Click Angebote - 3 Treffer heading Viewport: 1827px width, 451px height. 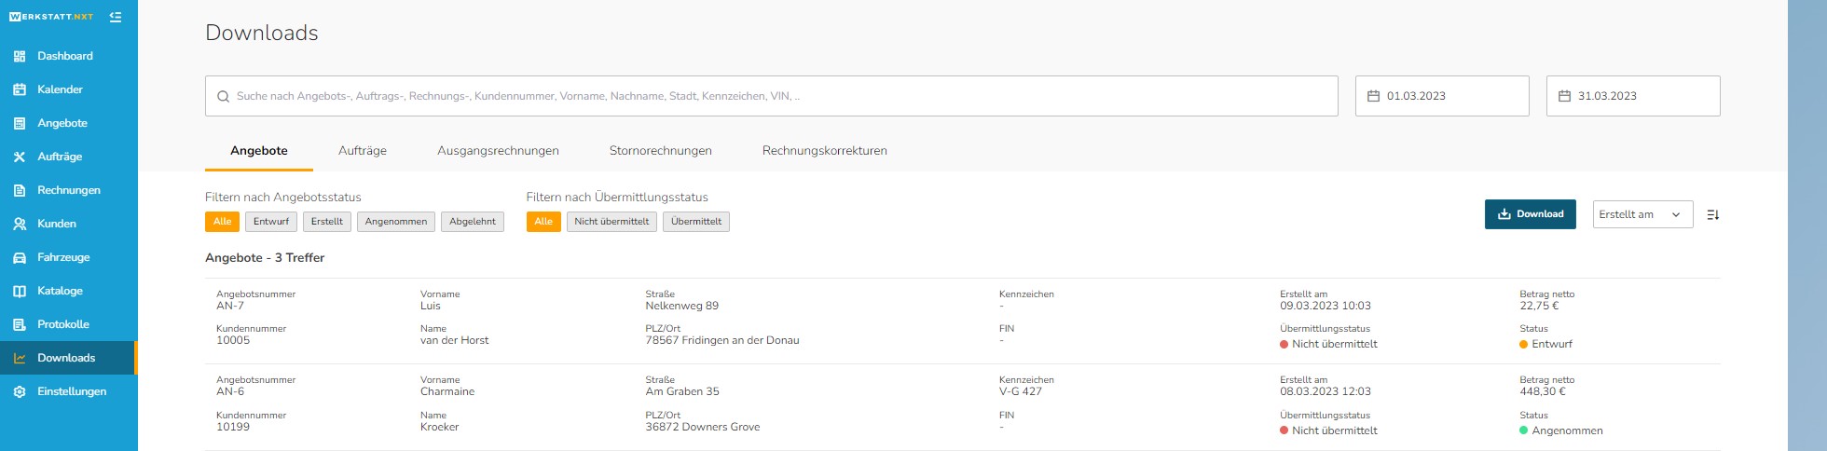point(265,258)
